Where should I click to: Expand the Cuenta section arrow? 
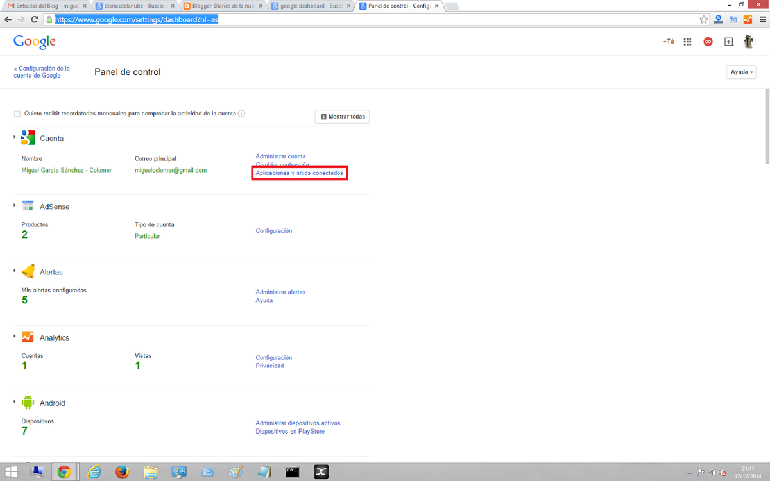click(x=15, y=137)
